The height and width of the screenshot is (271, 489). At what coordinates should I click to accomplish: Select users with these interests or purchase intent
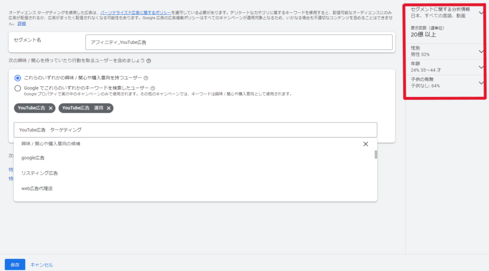[x=18, y=78]
